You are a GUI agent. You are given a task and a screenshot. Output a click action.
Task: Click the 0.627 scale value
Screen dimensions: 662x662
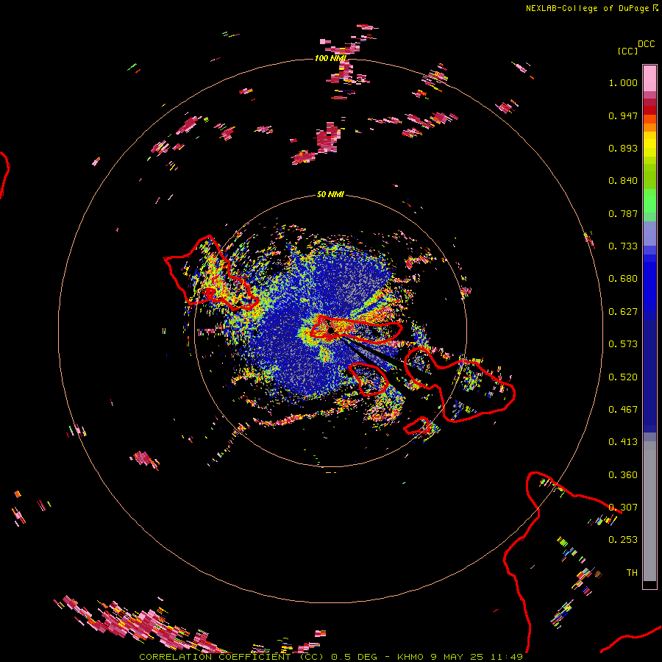pyautogui.click(x=623, y=312)
